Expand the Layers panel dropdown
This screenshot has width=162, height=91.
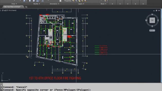pyautogui.click(x=81, y=4)
